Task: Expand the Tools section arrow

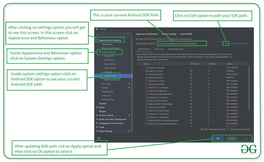Action: (97, 127)
